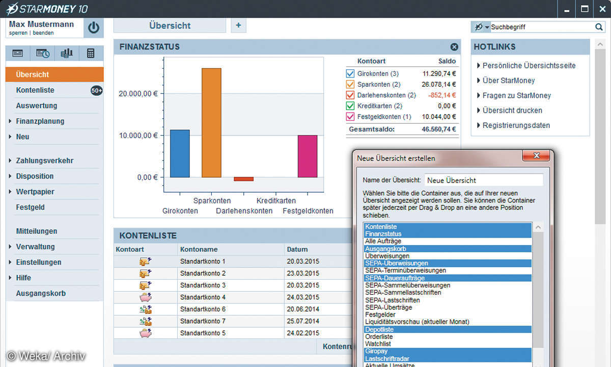The height and width of the screenshot is (367, 611).
Task: Click the account type icon of Standardkonto 3
Action: (146, 285)
